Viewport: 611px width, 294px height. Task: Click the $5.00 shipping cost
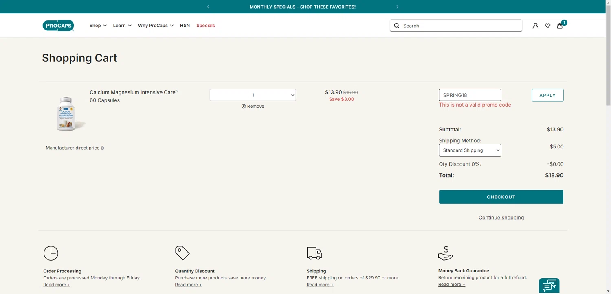coord(556,147)
